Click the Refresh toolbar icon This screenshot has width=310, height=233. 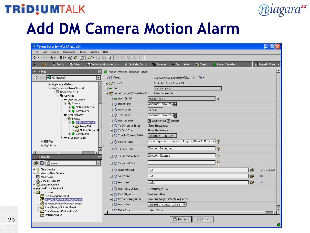(x=81, y=58)
